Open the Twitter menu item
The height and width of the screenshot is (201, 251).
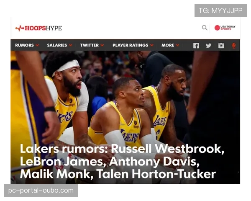coord(90,45)
